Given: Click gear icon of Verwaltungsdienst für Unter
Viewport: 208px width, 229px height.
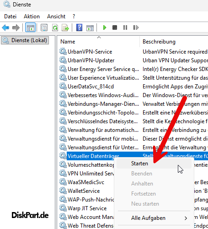Looking at the screenshot, I should pos(63,147).
